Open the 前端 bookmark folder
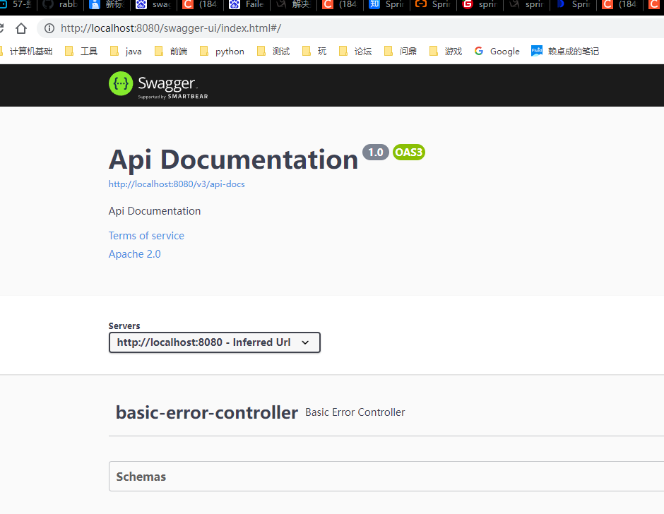The image size is (664, 514). pos(171,52)
